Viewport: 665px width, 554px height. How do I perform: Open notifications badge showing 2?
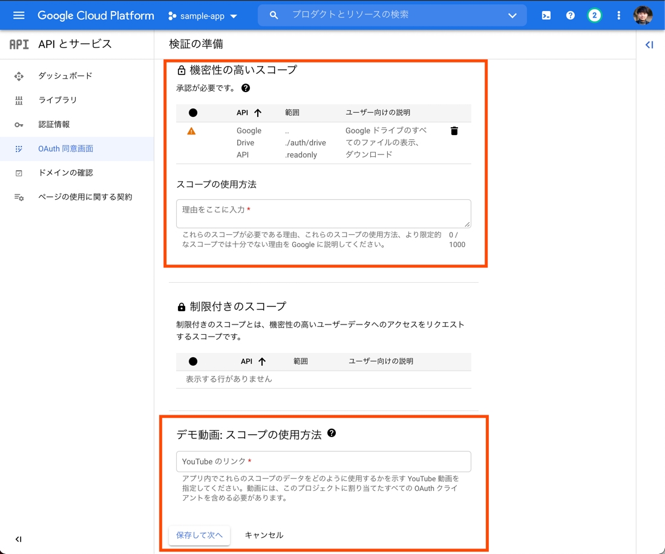594,16
